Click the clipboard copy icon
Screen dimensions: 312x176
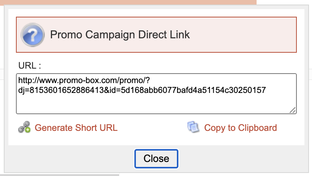coord(193,127)
